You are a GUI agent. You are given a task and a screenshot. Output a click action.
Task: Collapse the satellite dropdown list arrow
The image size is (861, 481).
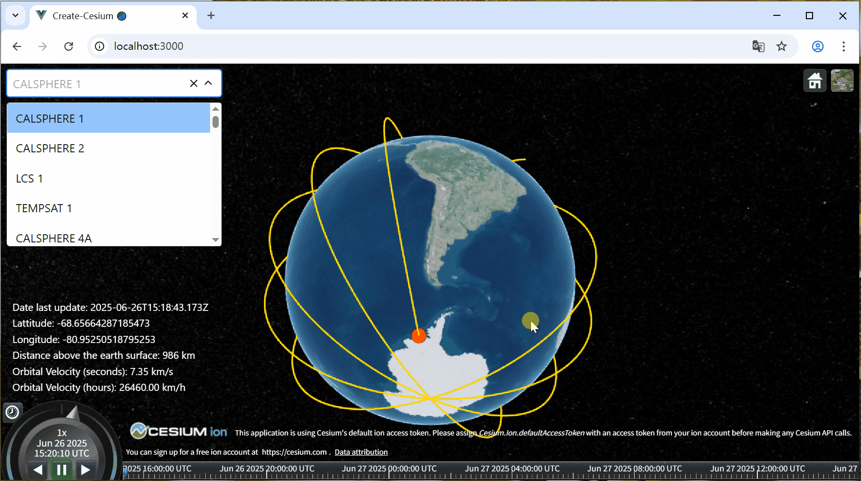tap(208, 83)
